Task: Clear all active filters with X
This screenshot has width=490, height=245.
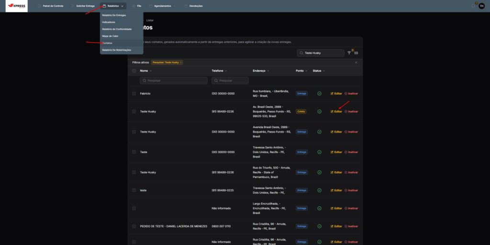Action: [x=356, y=62]
